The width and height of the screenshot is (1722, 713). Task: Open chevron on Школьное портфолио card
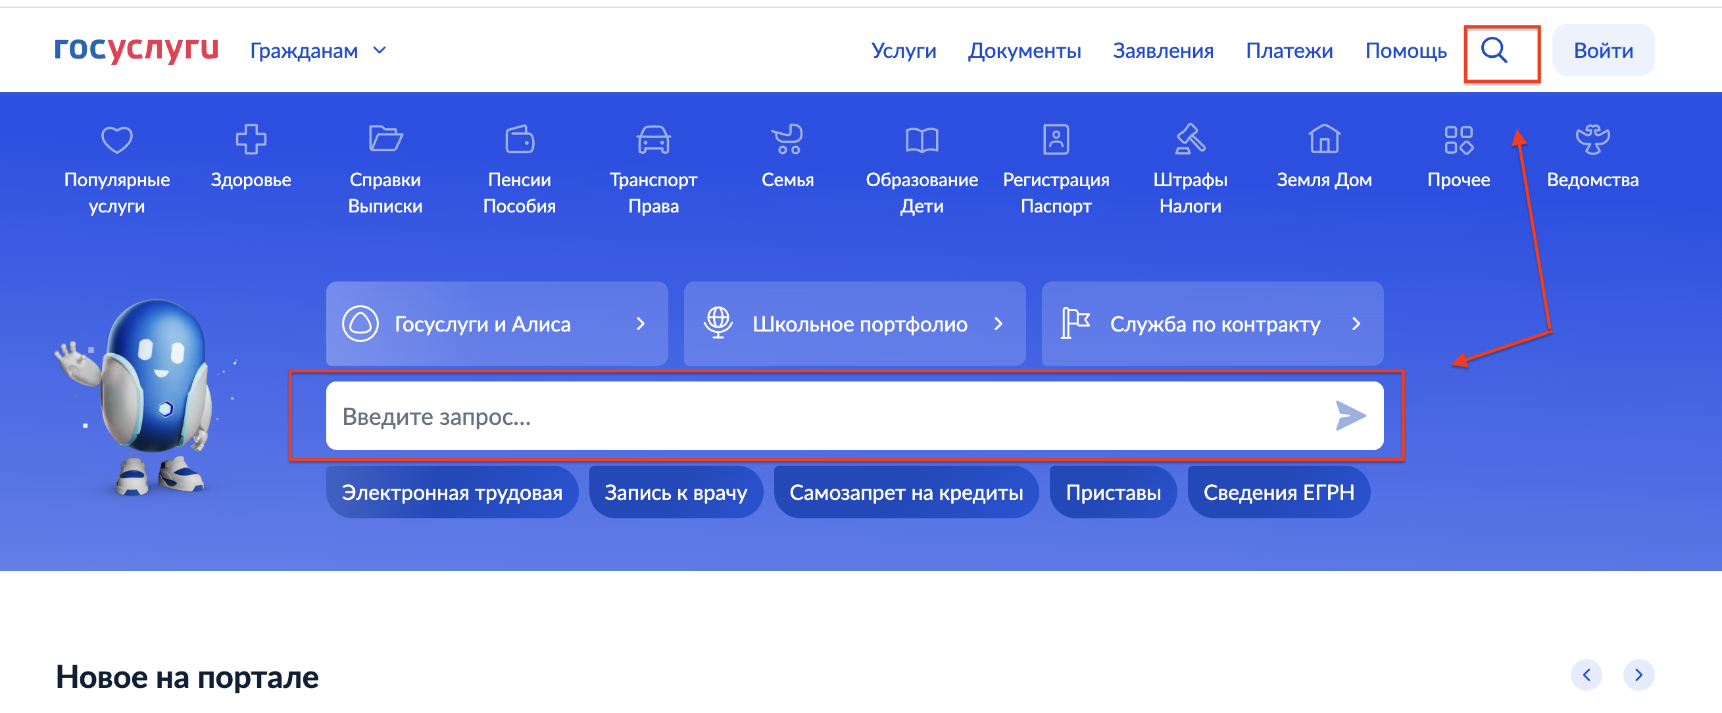pos(998,324)
